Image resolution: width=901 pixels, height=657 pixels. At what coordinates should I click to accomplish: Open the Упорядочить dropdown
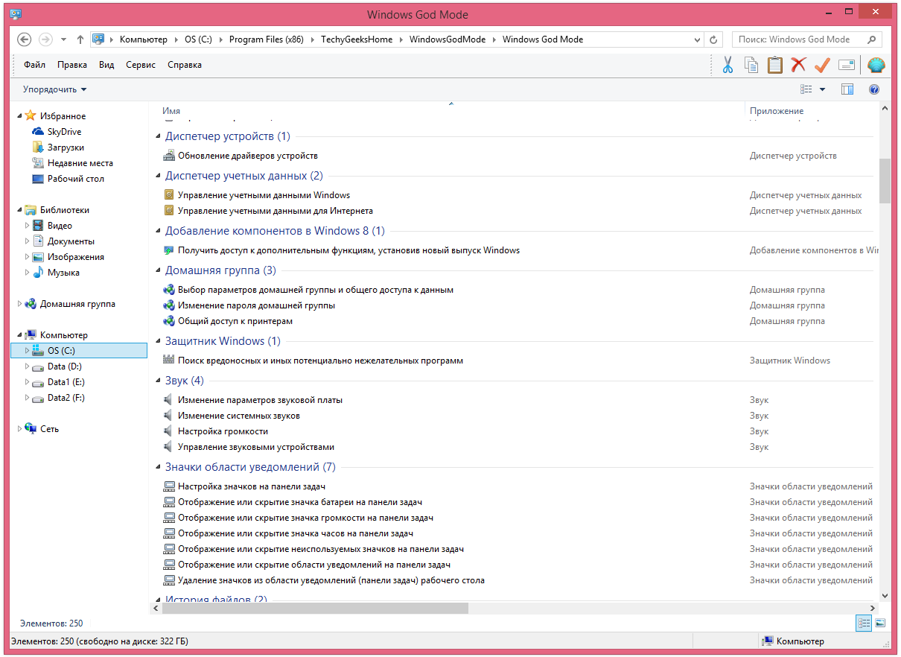pyautogui.click(x=54, y=89)
